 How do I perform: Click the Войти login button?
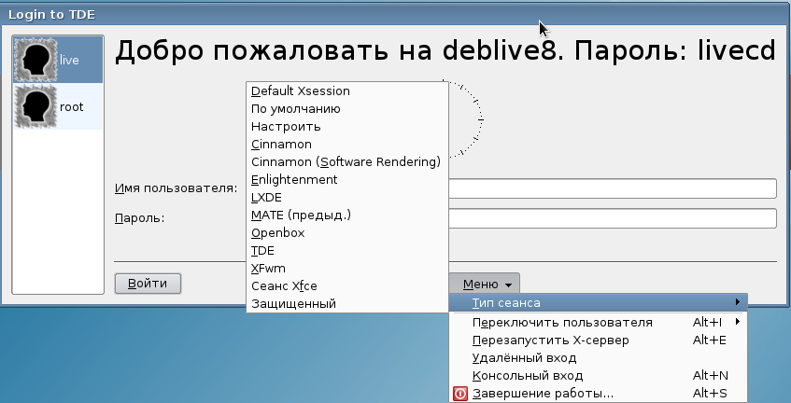tap(148, 283)
